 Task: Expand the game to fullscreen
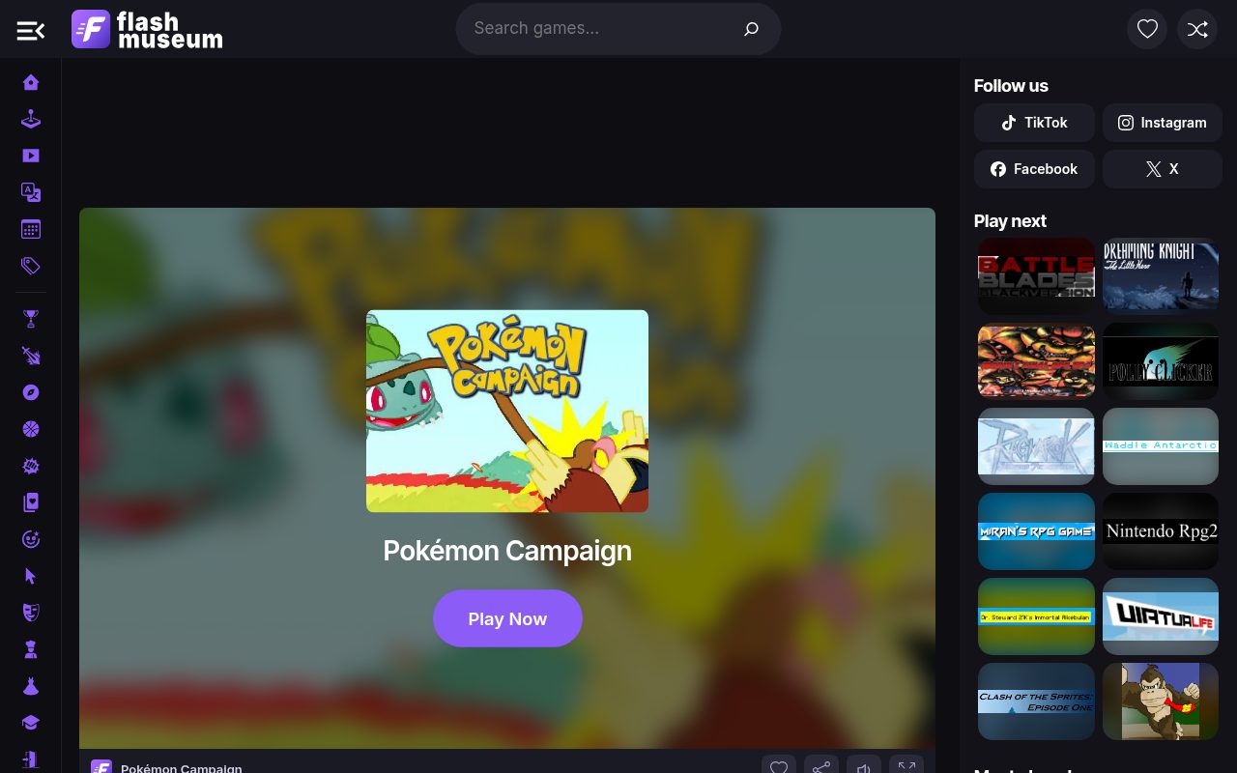coord(906,767)
